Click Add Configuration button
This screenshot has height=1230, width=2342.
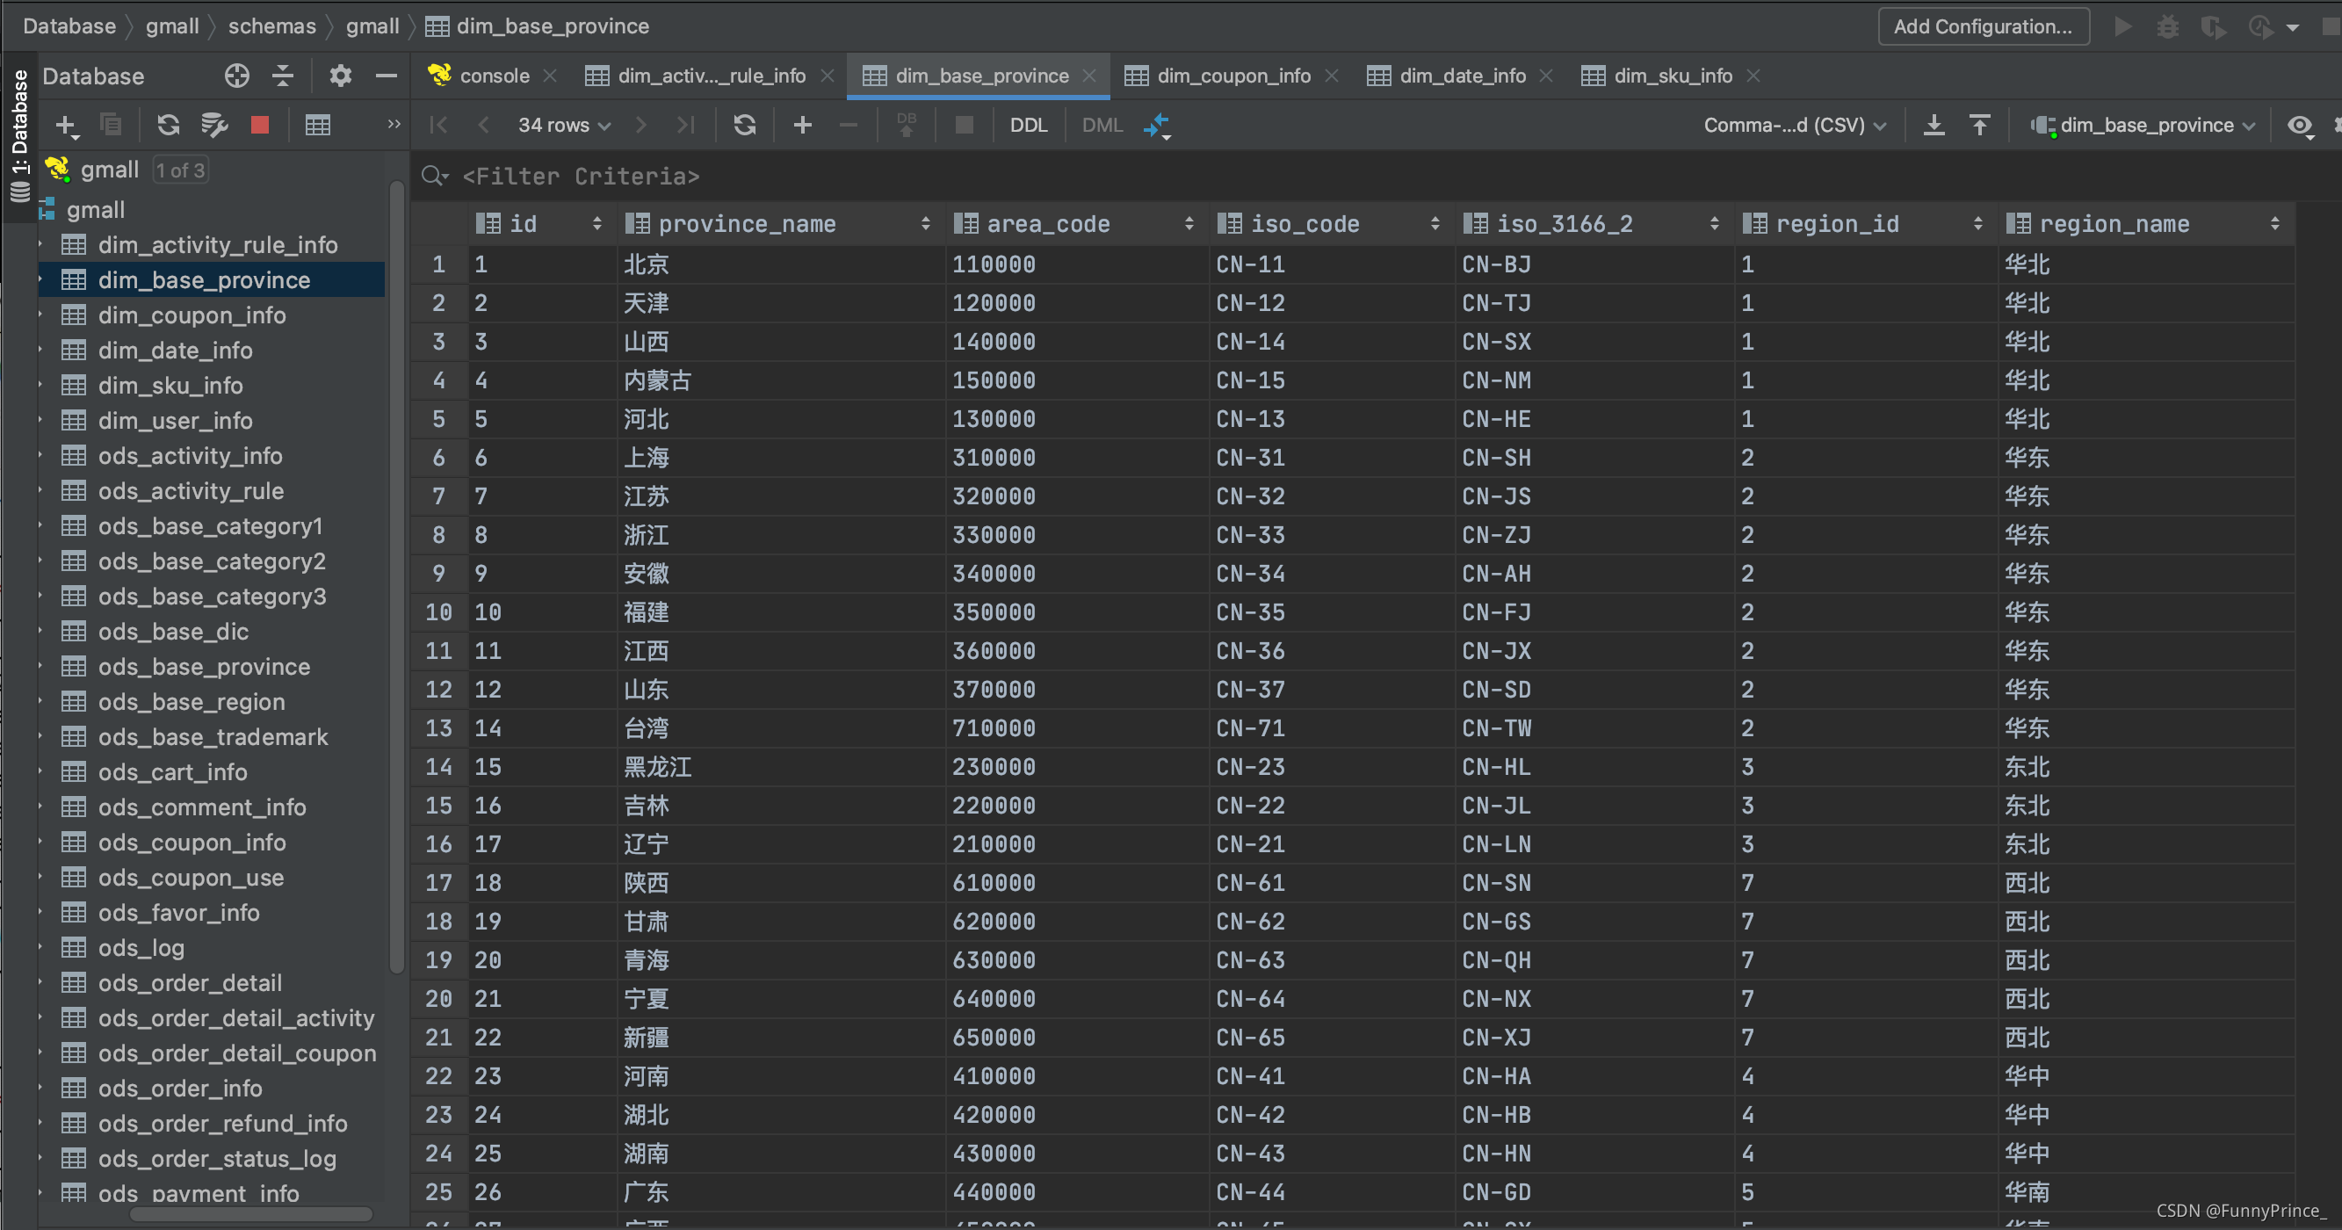click(1984, 26)
